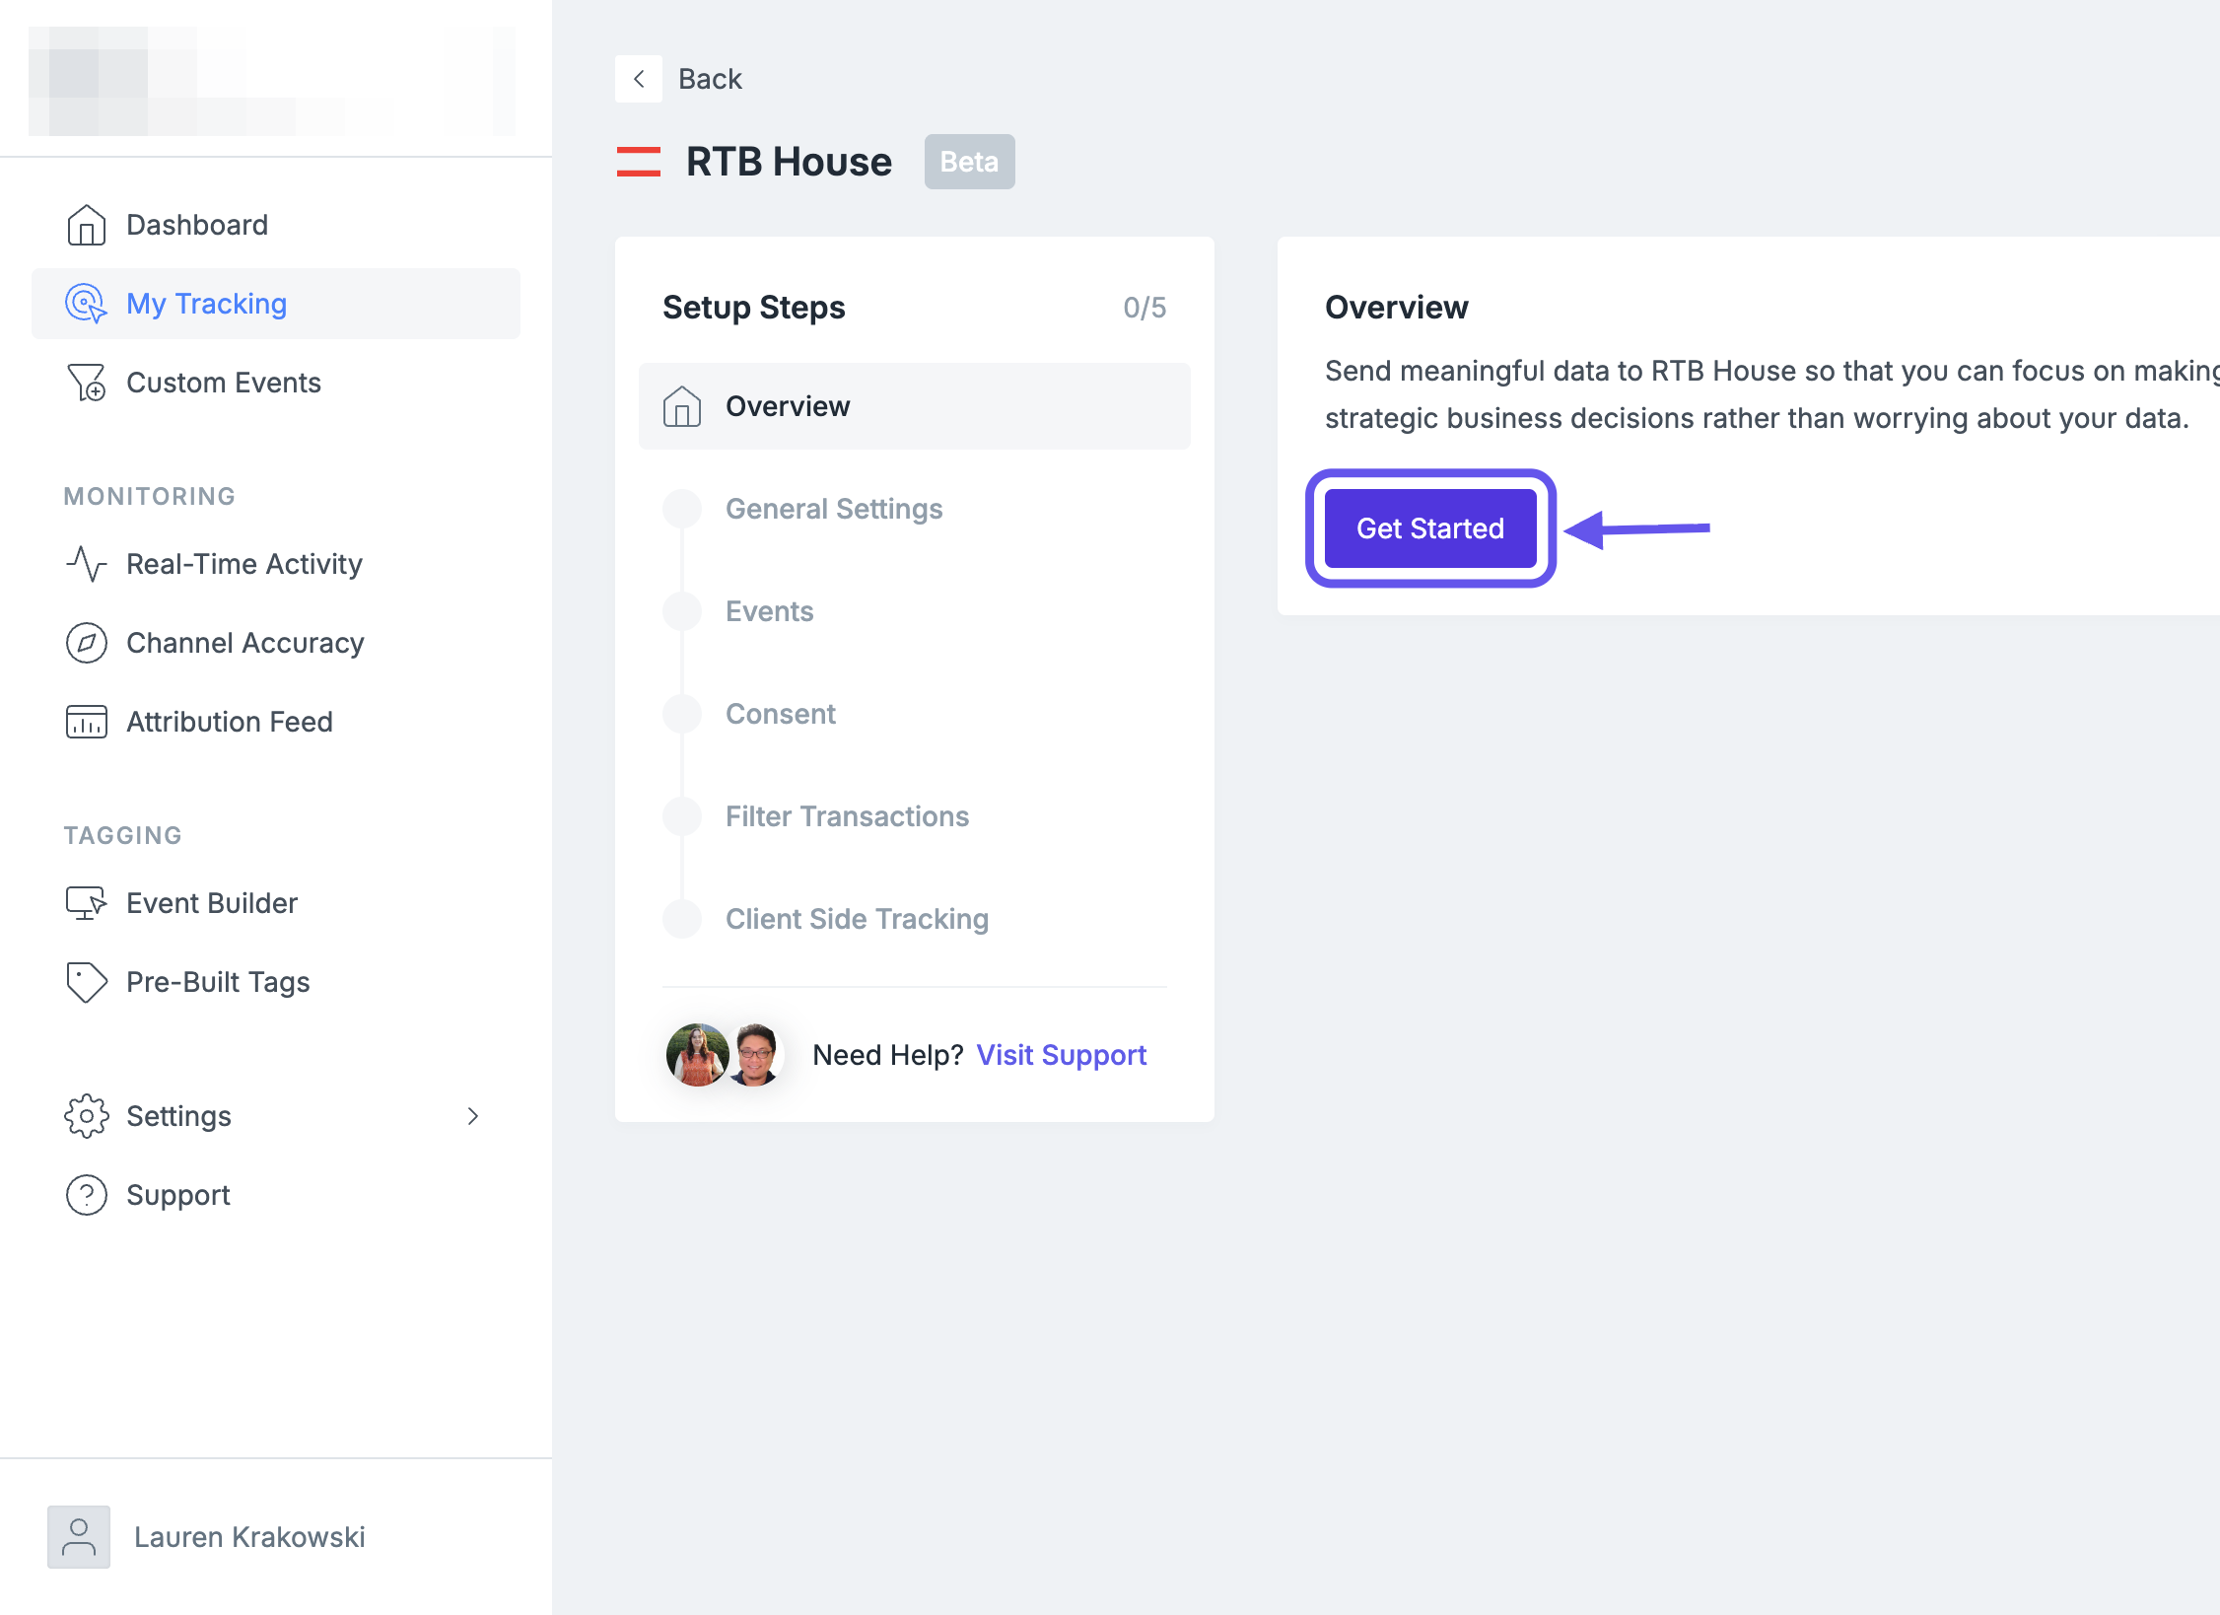Open the Settings menu item
2220x1615 pixels.
(x=276, y=1116)
